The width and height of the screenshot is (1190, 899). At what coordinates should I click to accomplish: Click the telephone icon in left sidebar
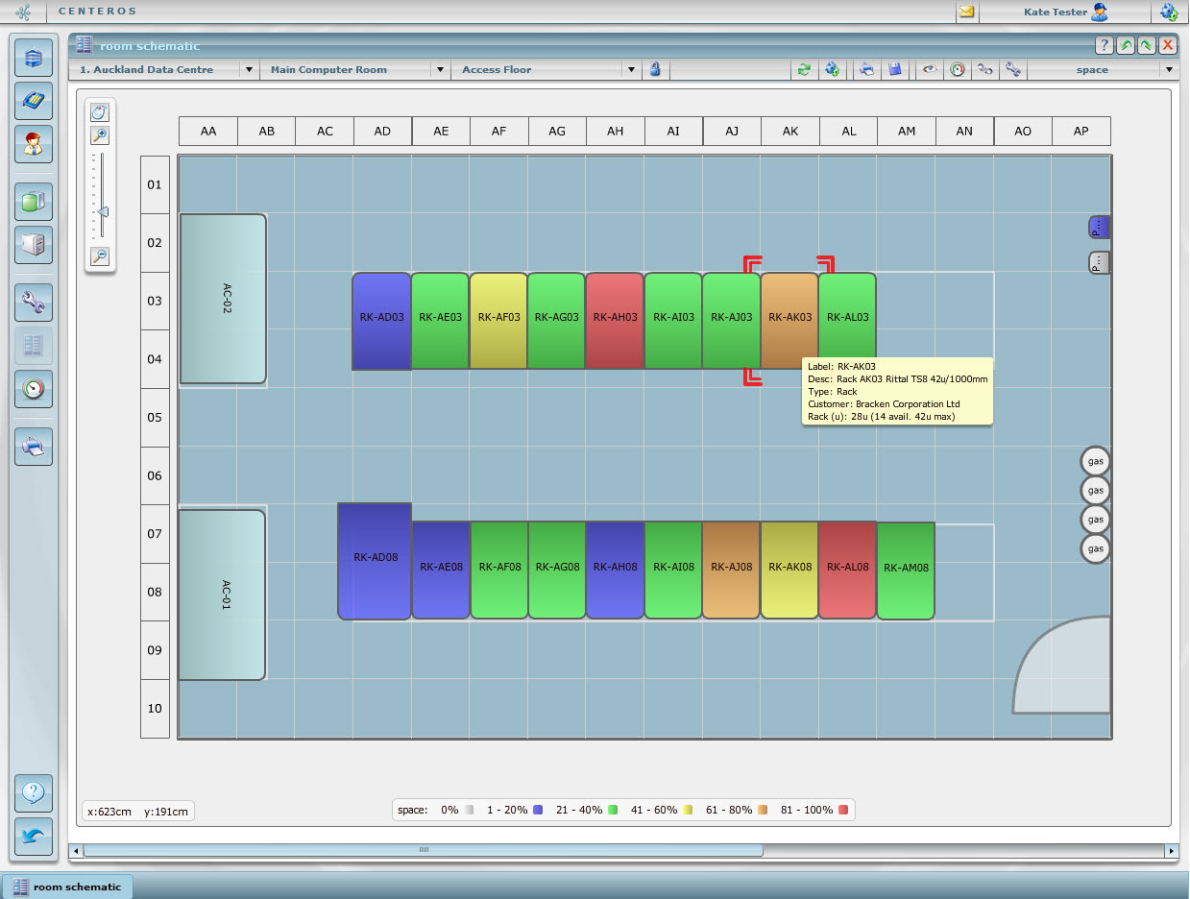tap(34, 100)
